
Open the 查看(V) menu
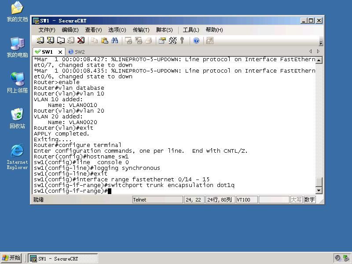click(x=93, y=30)
